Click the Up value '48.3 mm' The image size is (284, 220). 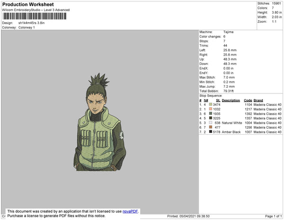click(x=230, y=59)
